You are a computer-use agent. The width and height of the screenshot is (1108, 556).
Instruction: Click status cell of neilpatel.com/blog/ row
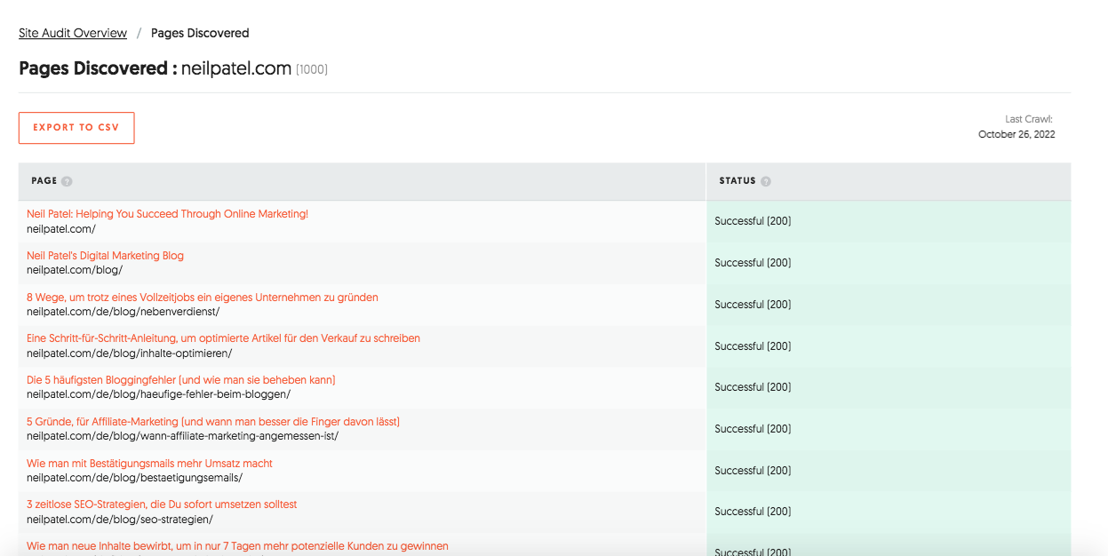coord(753,263)
